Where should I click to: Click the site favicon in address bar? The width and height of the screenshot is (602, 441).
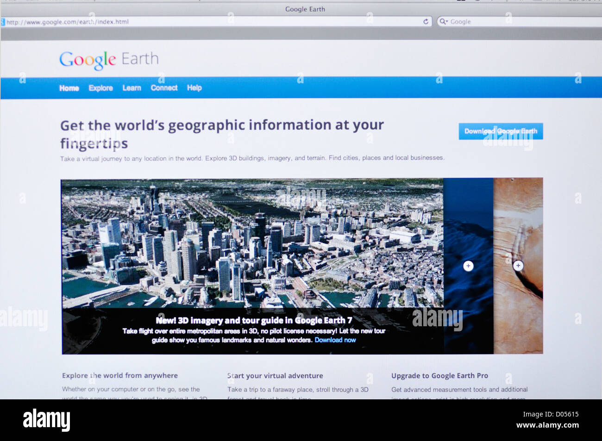coord(3,22)
